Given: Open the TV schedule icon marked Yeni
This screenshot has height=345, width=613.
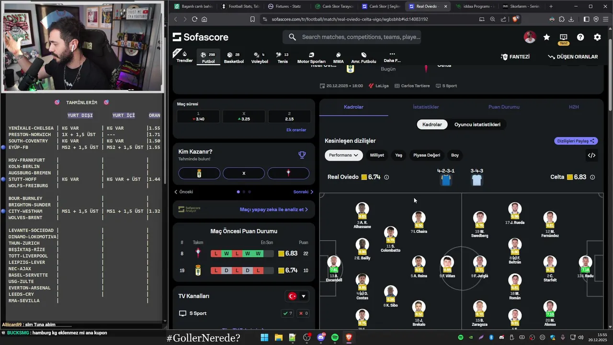Looking at the screenshot, I should point(564,37).
